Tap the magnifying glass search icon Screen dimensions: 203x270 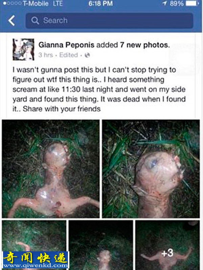click(35, 20)
